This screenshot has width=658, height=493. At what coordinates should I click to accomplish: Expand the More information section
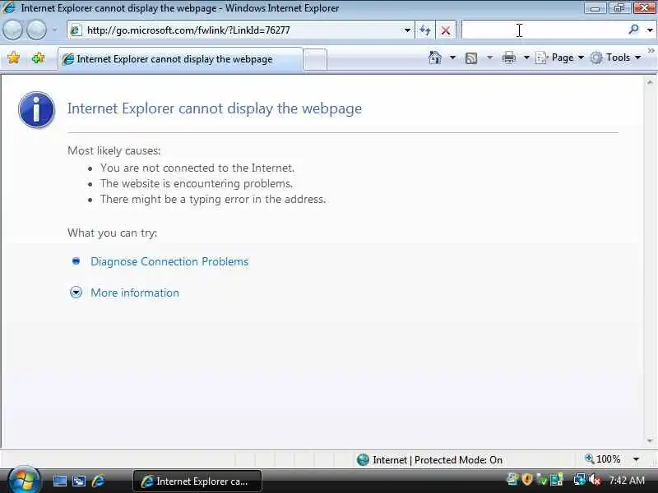tap(135, 293)
